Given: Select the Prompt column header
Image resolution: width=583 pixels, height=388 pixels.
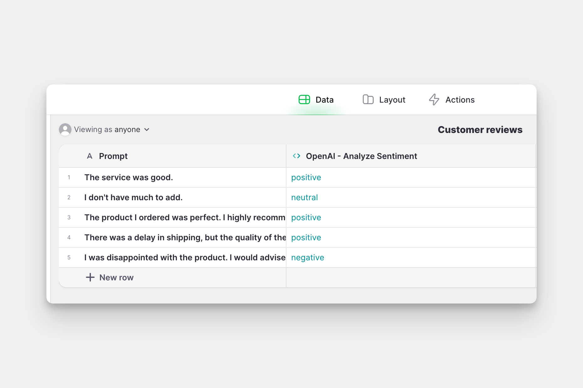Looking at the screenshot, I should [x=113, y=156].
